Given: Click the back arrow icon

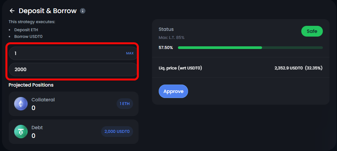Looking at the screenshot, I should [12, 11].
